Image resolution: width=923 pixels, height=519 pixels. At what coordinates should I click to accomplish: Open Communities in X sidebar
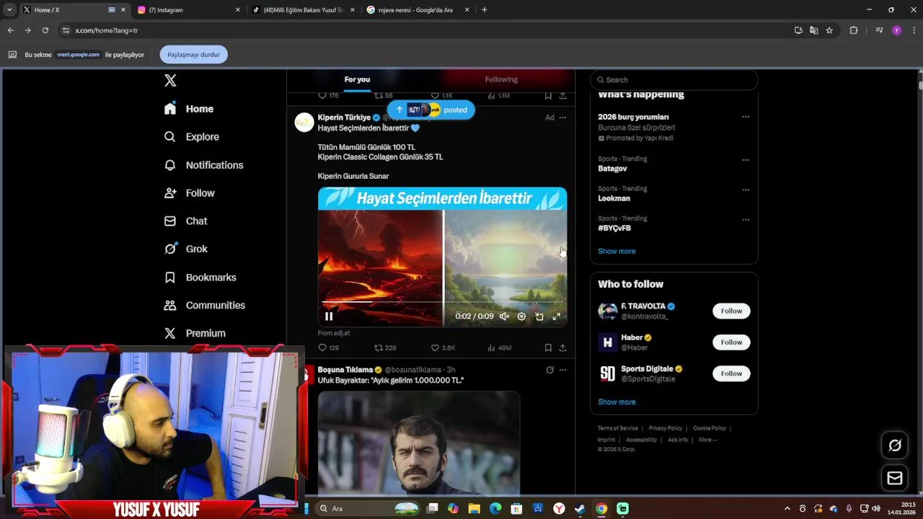tap(205, 305)
